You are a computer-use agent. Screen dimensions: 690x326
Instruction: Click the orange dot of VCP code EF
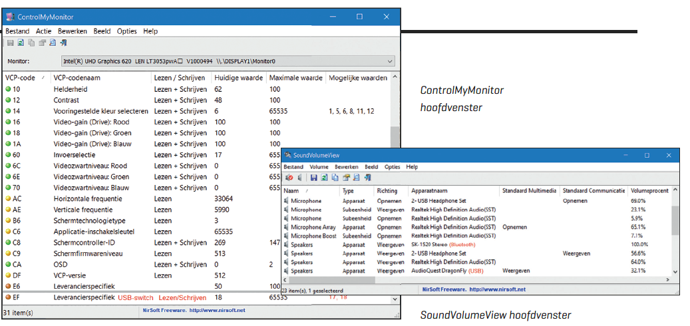(8, 297)
